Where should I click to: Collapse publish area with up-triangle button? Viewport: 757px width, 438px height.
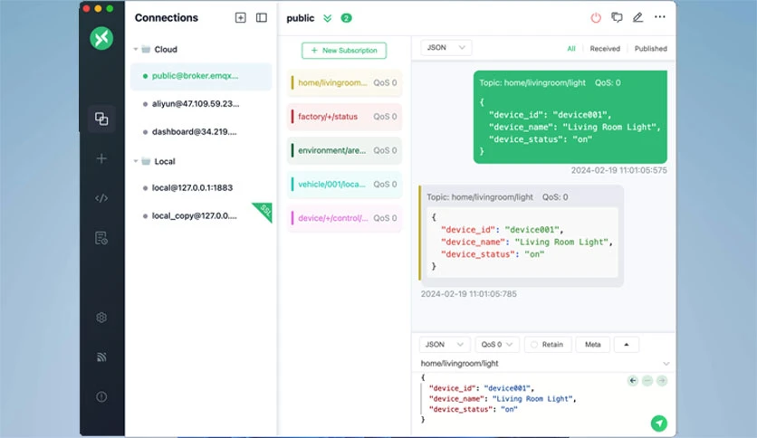coord(627,345)
